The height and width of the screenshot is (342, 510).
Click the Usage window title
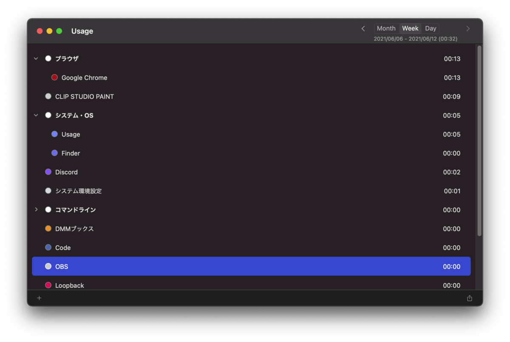pyautogui.click(x=82, y=31)
